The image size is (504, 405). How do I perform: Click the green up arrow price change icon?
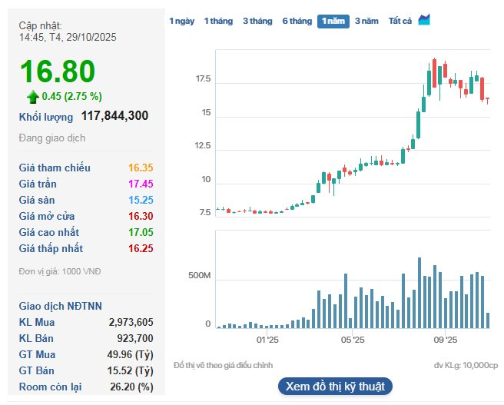pos(32,96)
